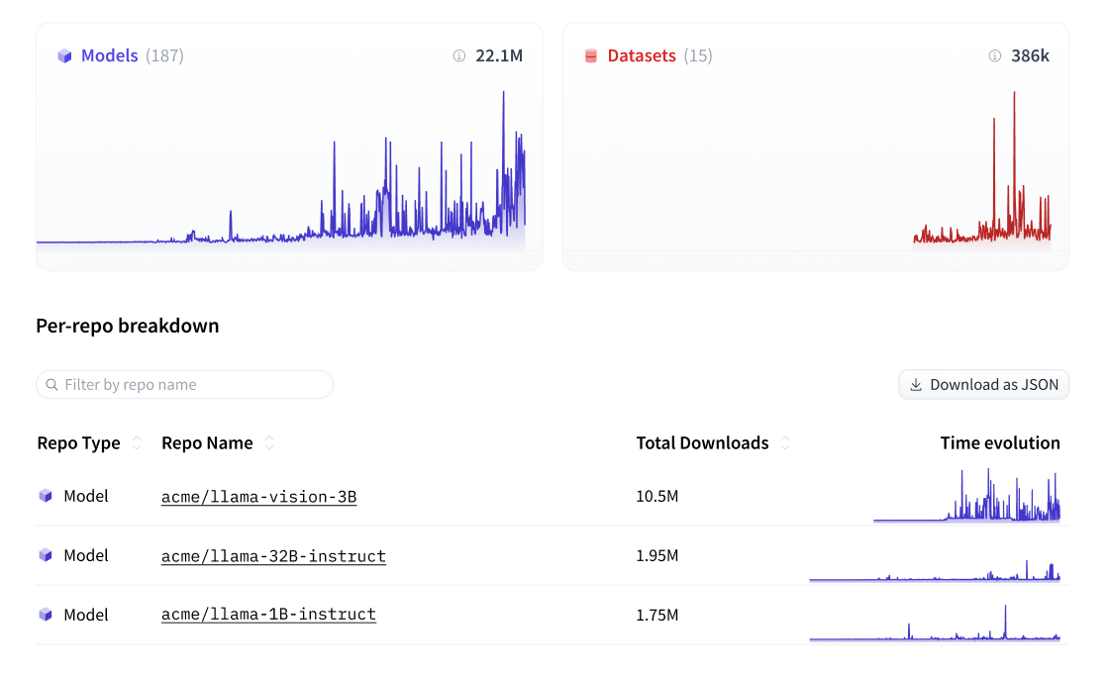Screen dimensions: 1109x673
Task: Open the acme/llama-32B-instruct repo link
Action: [x=273, y=555]
